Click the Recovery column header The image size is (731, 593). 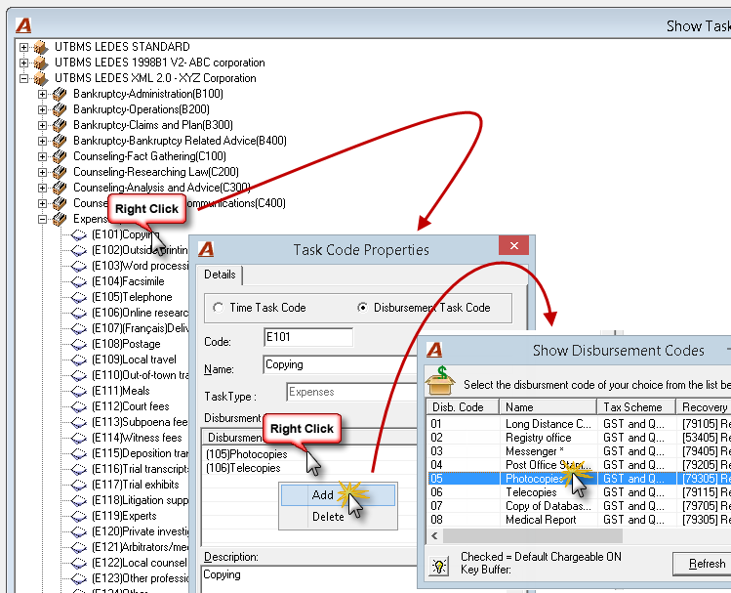point(704,407)
